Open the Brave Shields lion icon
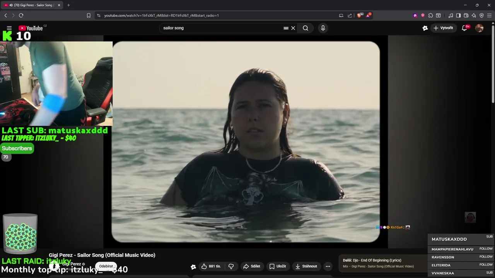This screenshot has width=495, height=278. pyautogui.click(x=360, y=15)
